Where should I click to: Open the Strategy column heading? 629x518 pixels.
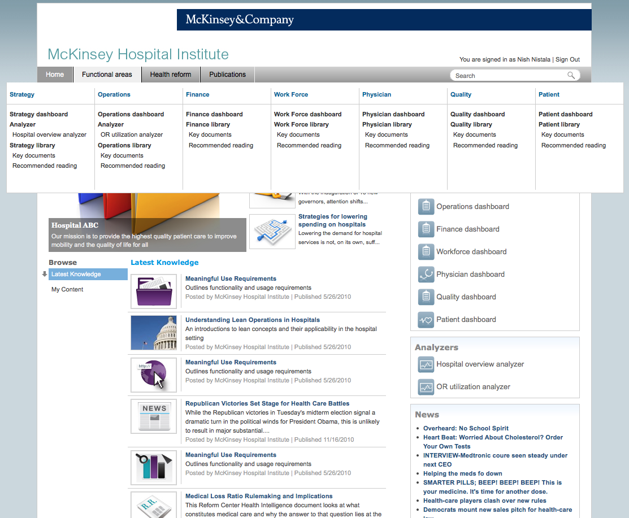22,95
